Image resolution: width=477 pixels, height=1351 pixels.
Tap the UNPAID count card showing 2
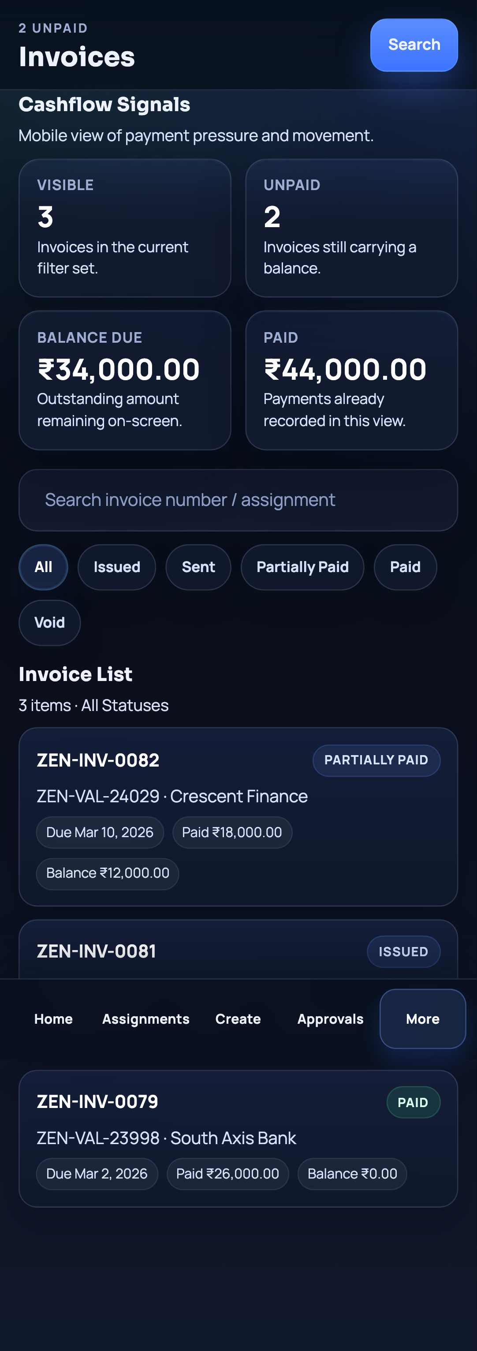(x=351, y=228)
